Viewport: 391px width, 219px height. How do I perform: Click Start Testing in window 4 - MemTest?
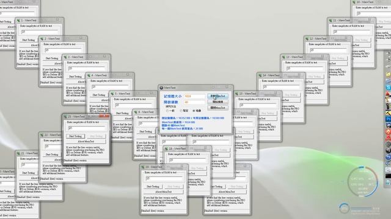coord(99,95)
